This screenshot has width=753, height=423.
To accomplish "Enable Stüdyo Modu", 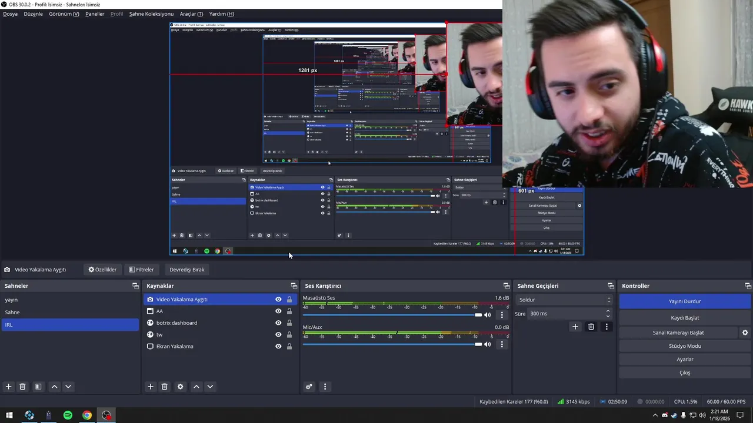I will click(x=685, y=346).
